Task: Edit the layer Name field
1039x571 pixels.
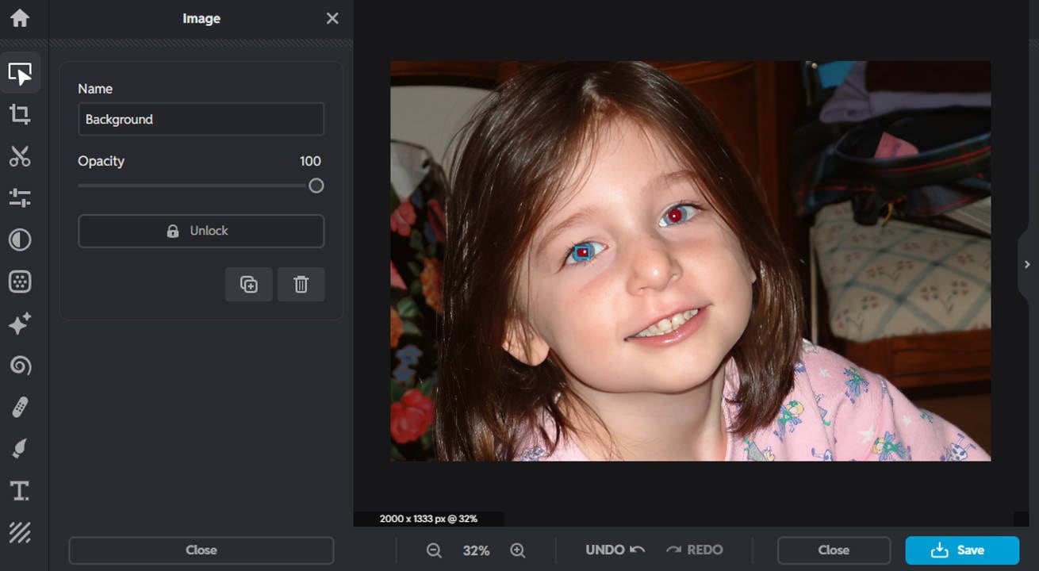Action: click(201, 119)
